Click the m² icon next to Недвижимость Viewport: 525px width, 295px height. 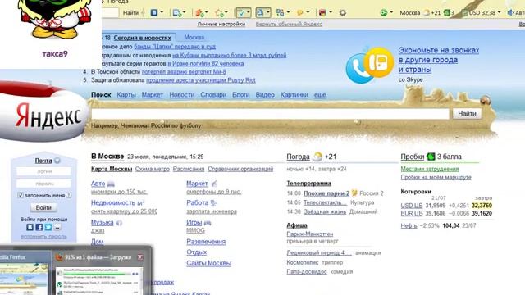pos(140,203)
